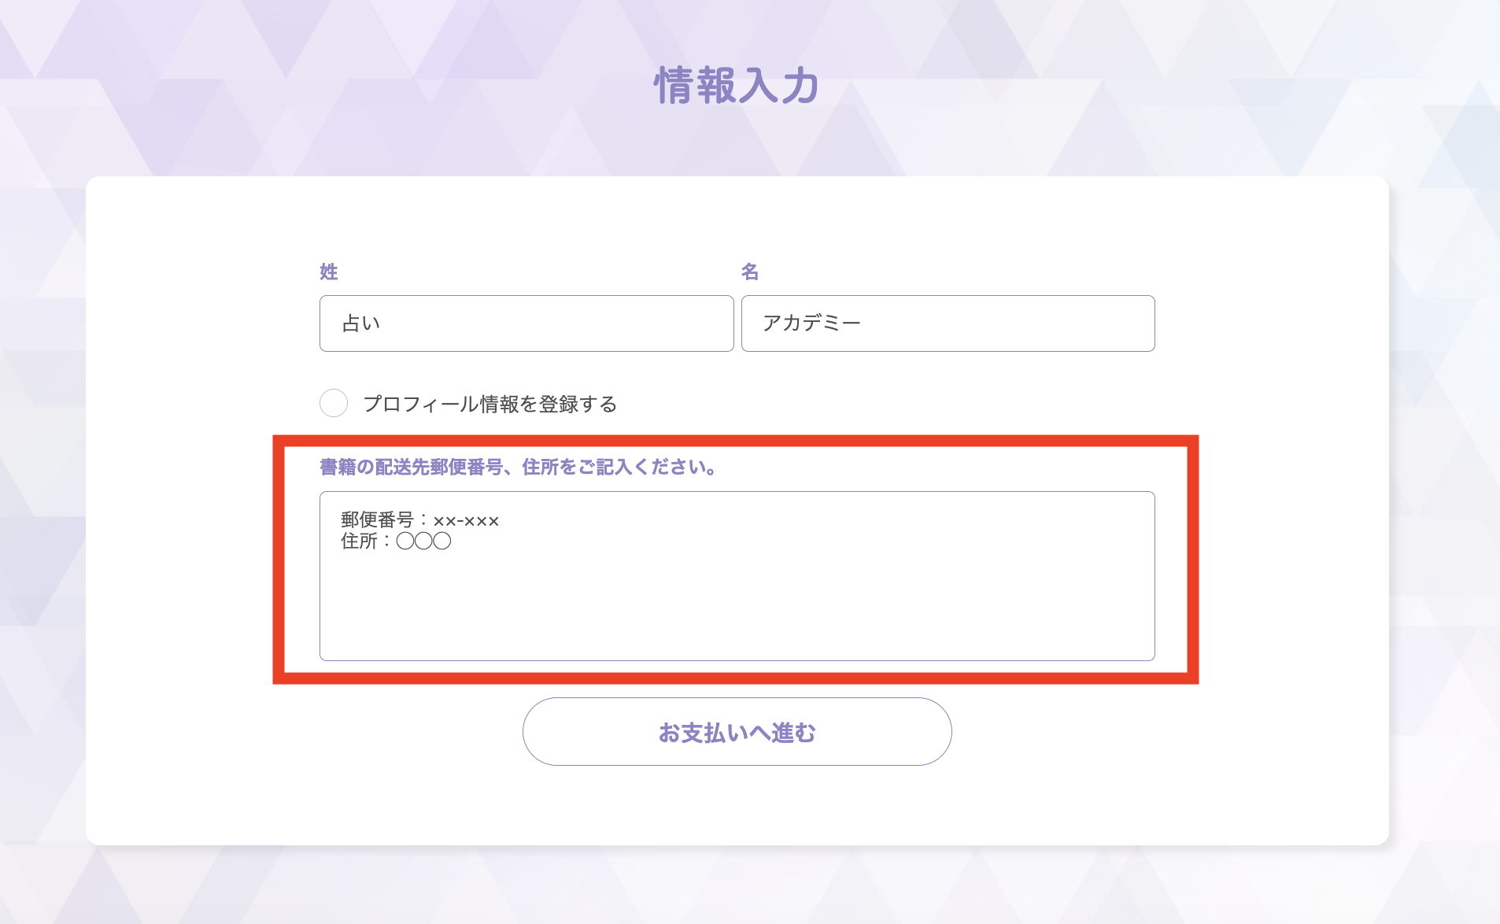Click the 書籍の配送先郵便番号、住所をご記入ください。 label
Screen dimensions: 1500x924
click(519, 468)
